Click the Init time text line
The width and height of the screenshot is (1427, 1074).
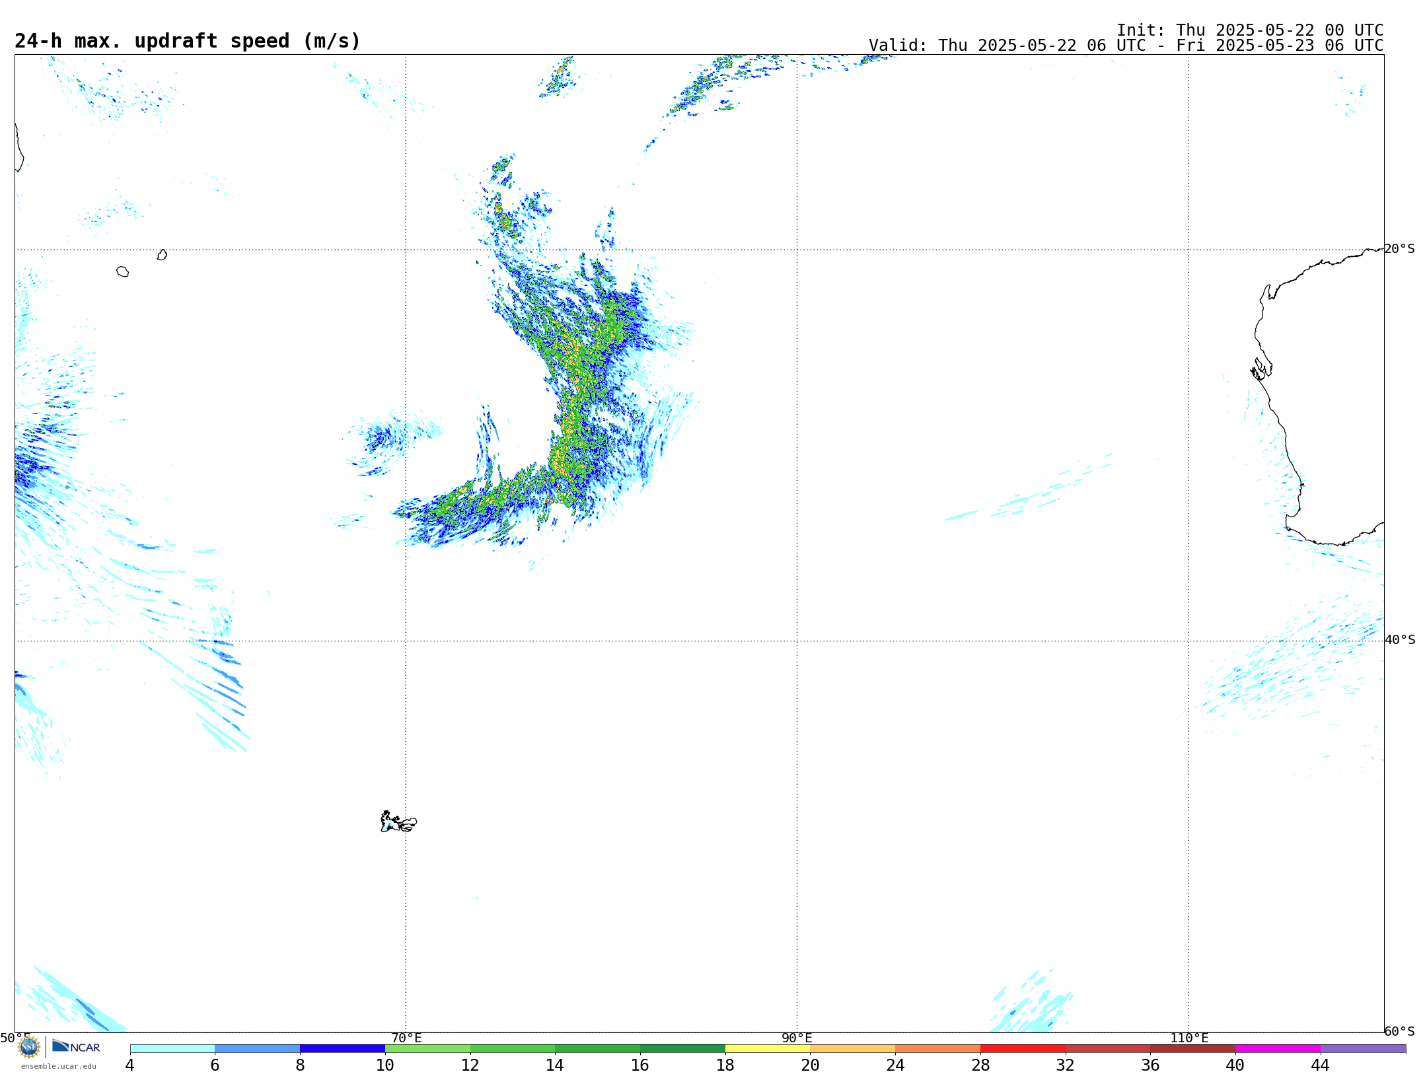click(1250, 30)
